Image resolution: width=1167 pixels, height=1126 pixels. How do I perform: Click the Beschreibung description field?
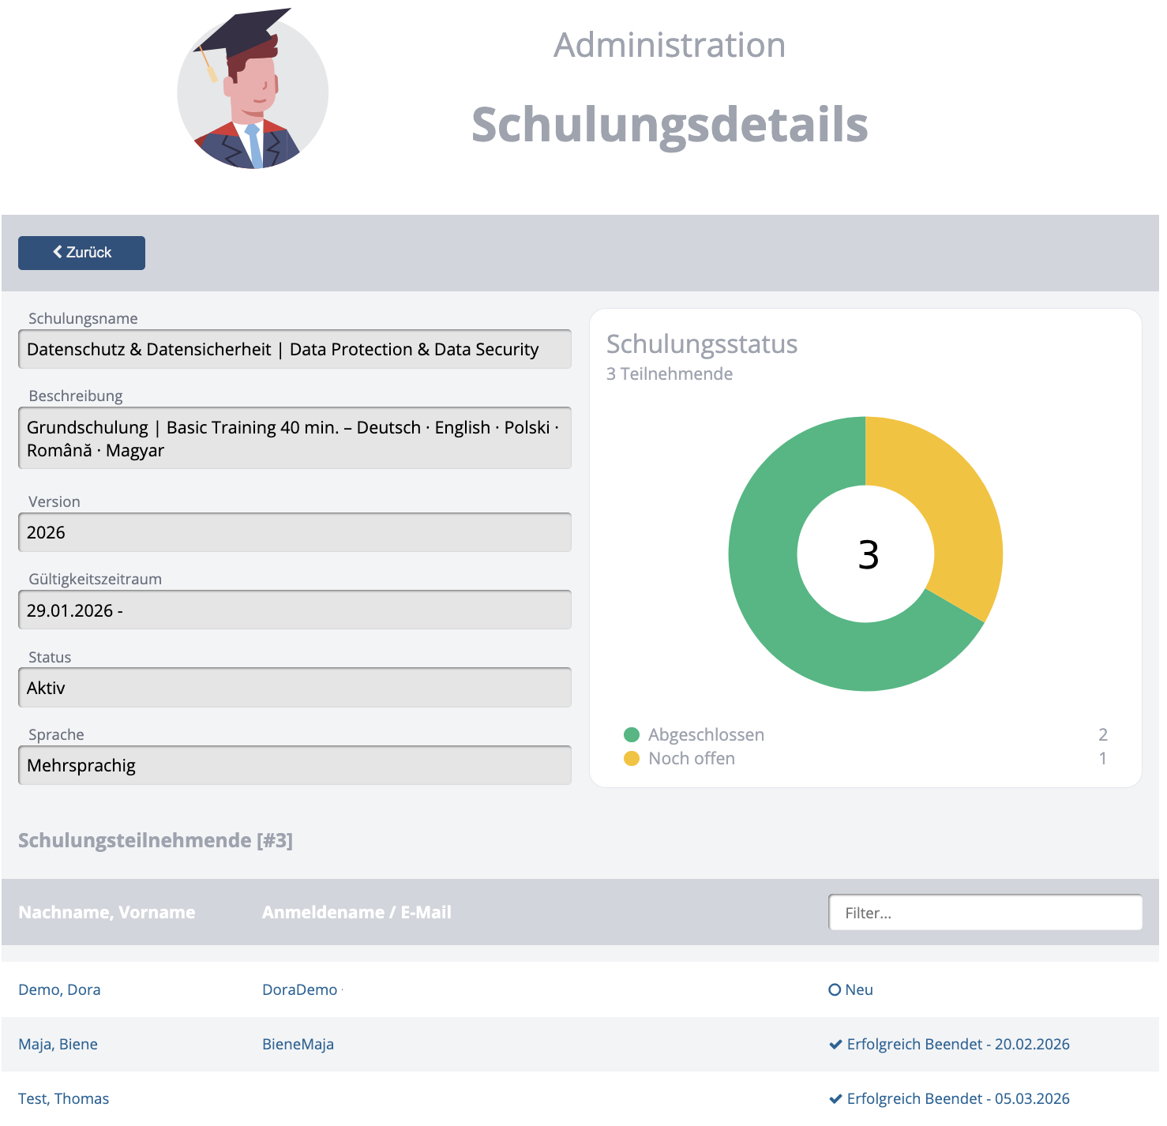(x=294, y=438)
